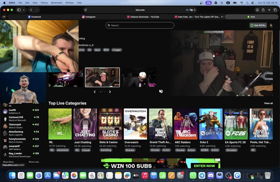
Task: Click the 'days' stream tag
Action: (97, 50)
